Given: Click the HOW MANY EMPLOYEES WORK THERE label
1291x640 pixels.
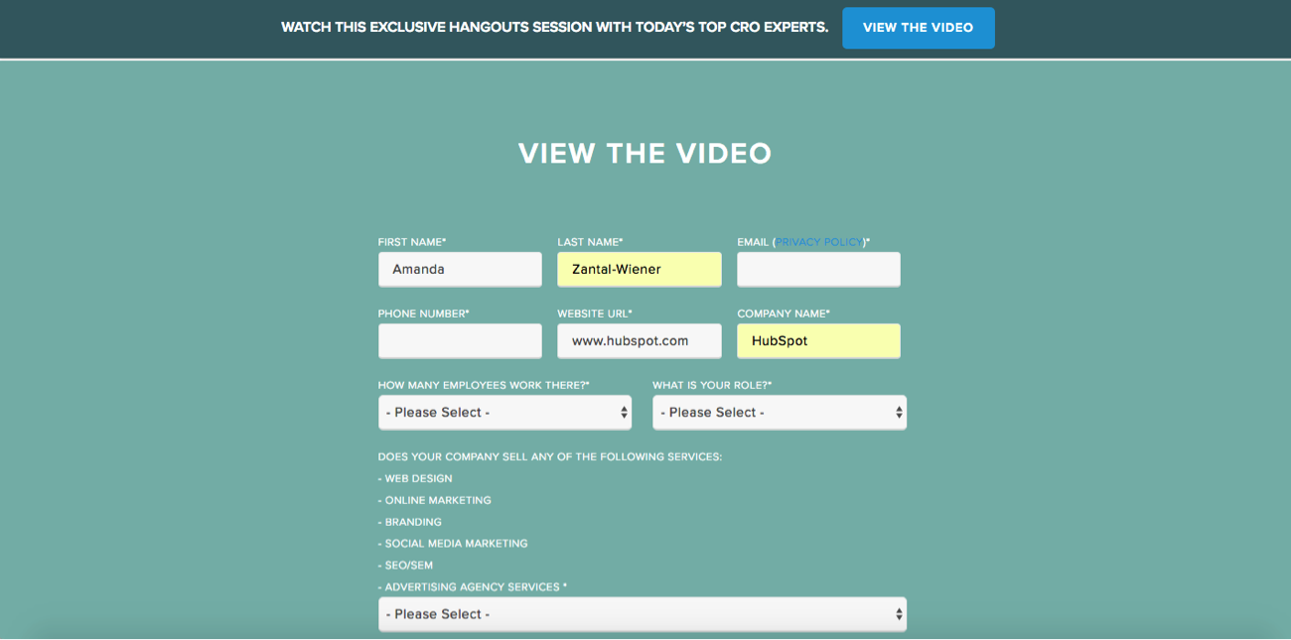Looking at the screenshot, I should pyautogui.click(x=484, y=385).
